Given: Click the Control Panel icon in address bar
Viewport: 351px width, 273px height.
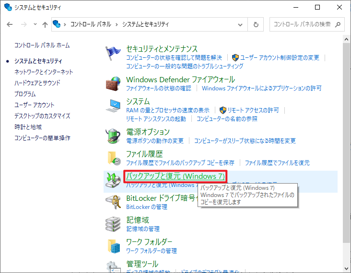Looking at the screenshot, I should pyautogui.click(x=57, y=24).
